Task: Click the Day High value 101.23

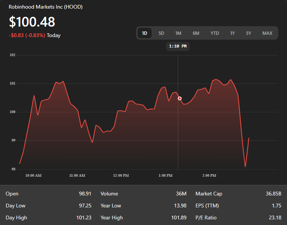Action: point(84,218)
